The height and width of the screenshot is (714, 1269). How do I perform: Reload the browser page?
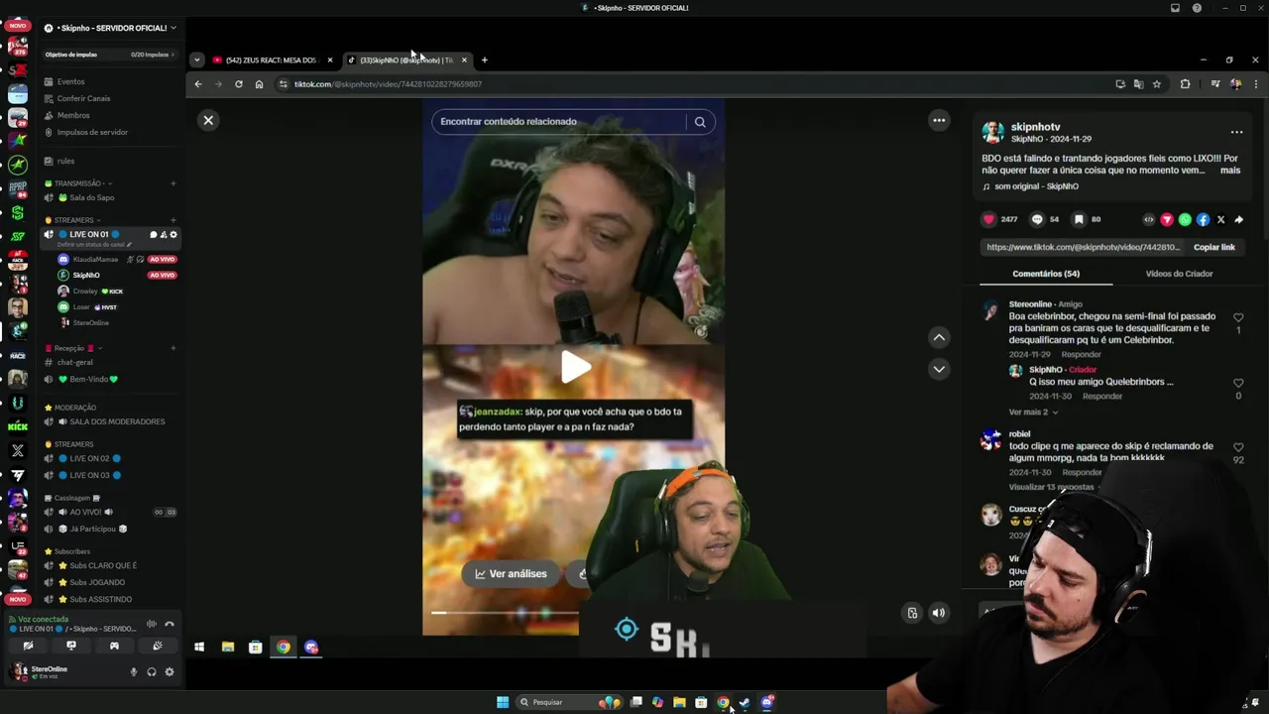(239, 84)
